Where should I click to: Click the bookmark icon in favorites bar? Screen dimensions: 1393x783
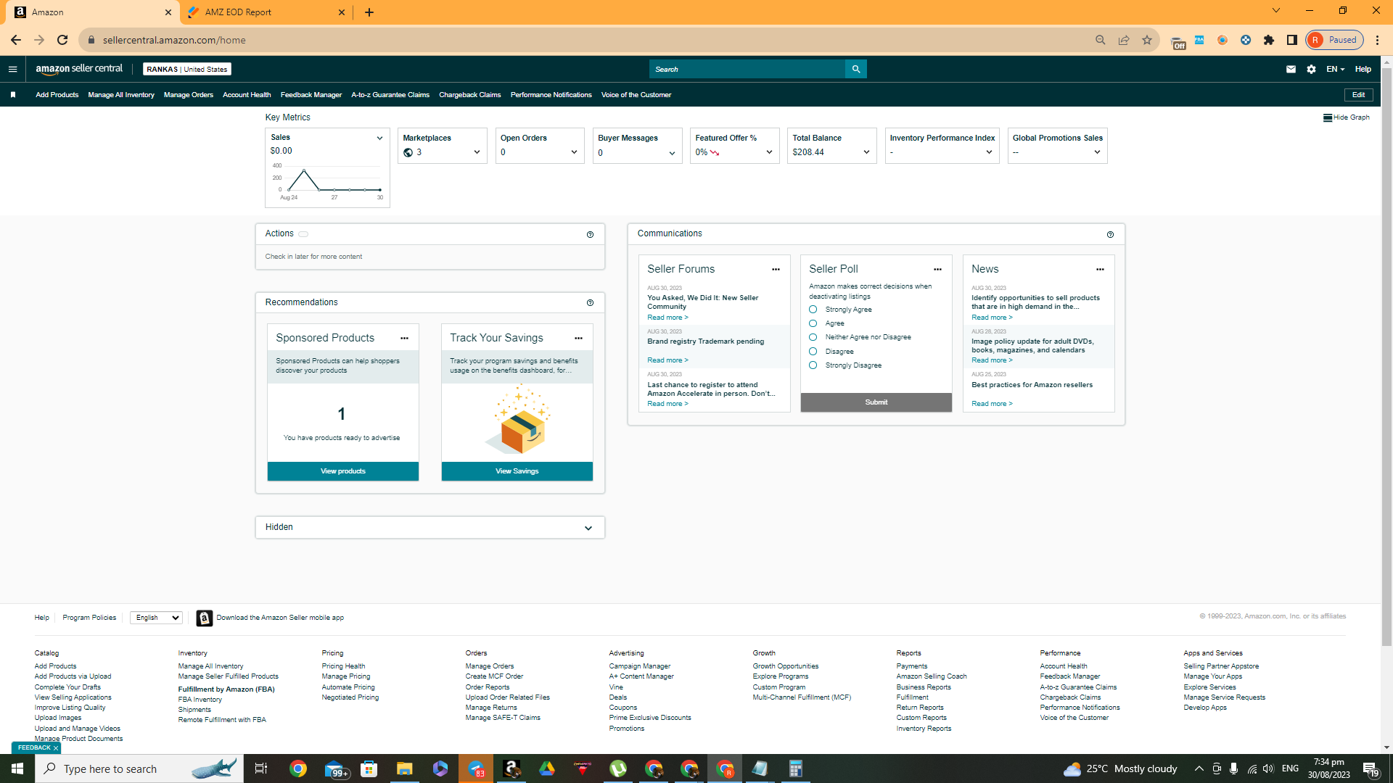click(x=13, y=95)
